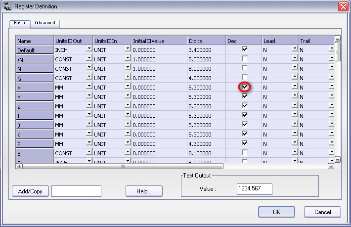Click the Lead column header
Viewport: 351px width, 227px height.
pos(280,41)
